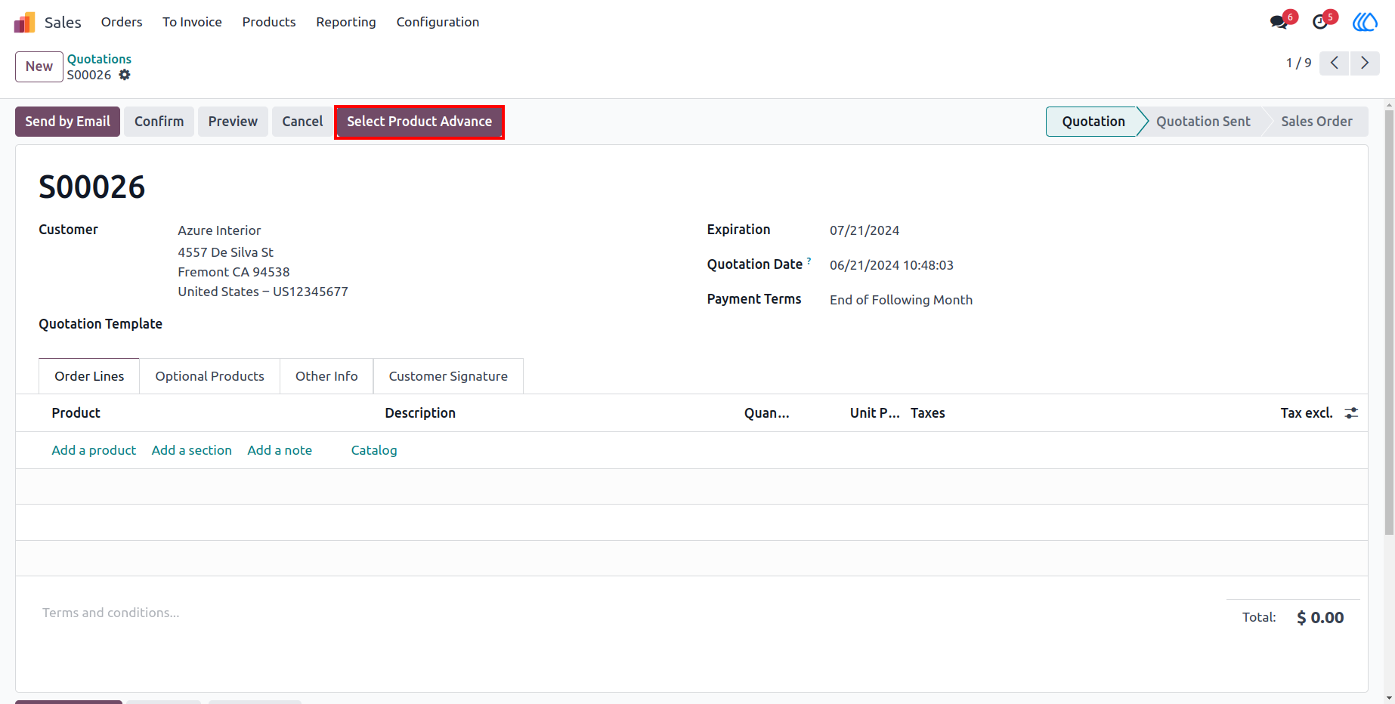Viewport: 1395px width, 704px height.
Task: Click the Terms and conditions field
Action: [x=111, y=613]
